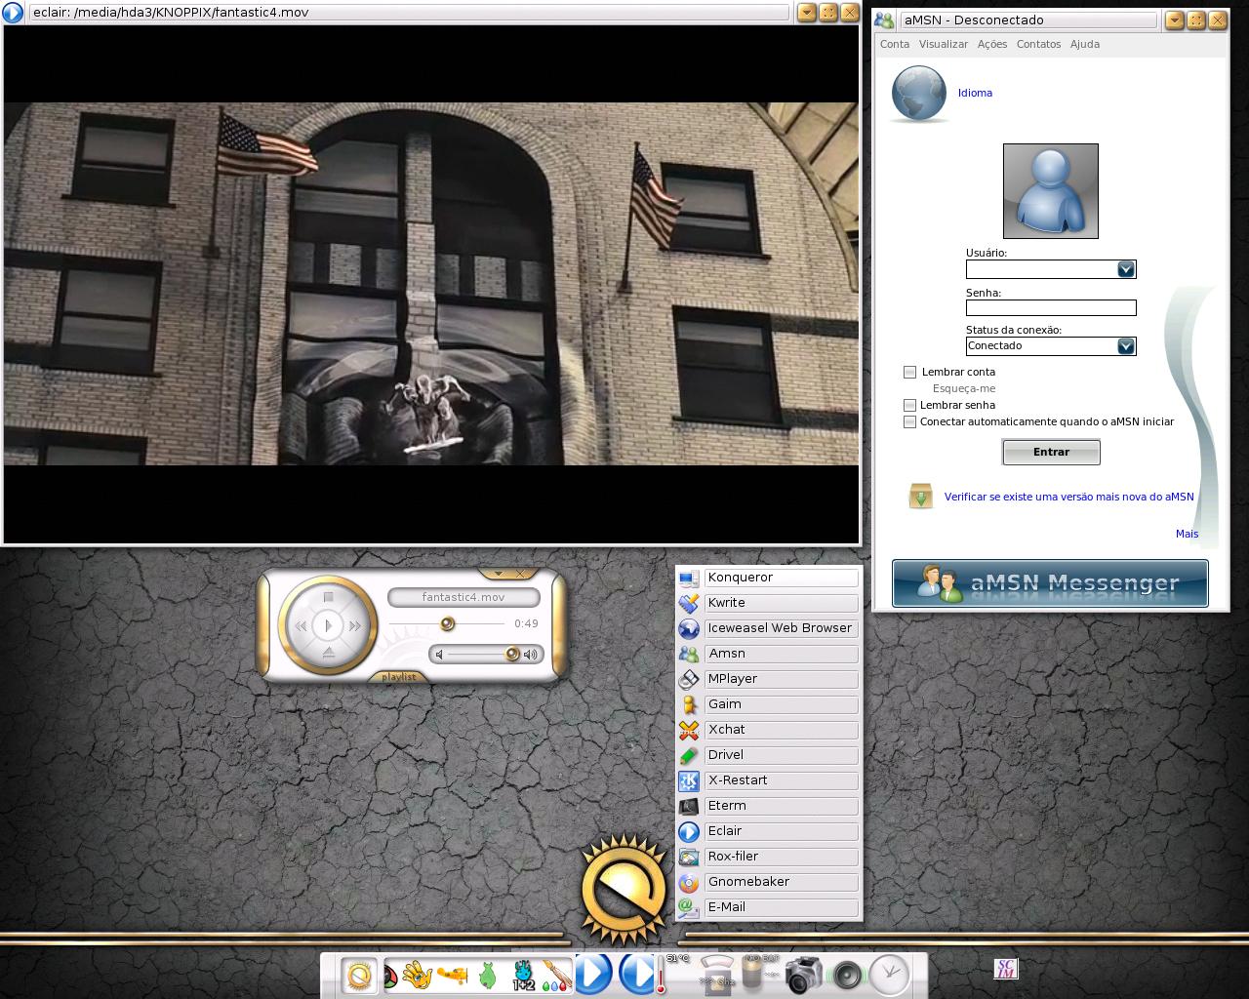Click the fantastic4.mov title display
The height and width of the screenshot is (999, 1249).
(x=463, y=597)
